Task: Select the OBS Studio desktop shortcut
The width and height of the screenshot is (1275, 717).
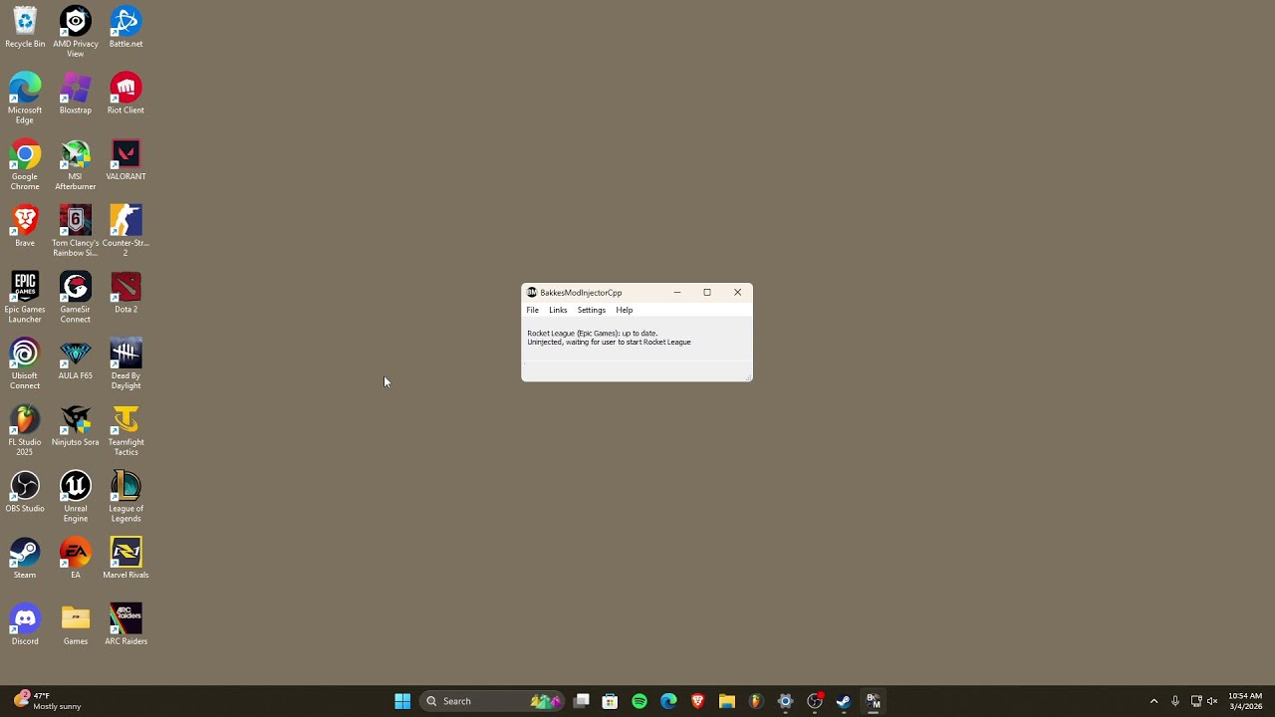Action: [x=25, y=492]
